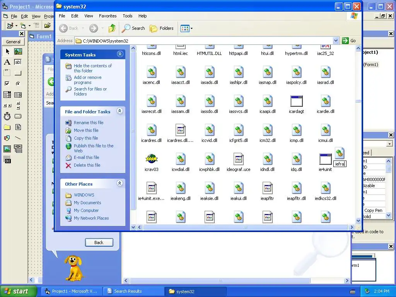Screen dimensions: 396x297
Task: Click the system32 taskbar button
Action: pyautogui.click(x=196, y=292)
